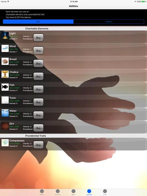Buy the Dirt element
The image size is (147, 196).
pyautogui.click(x=38, y=128)
